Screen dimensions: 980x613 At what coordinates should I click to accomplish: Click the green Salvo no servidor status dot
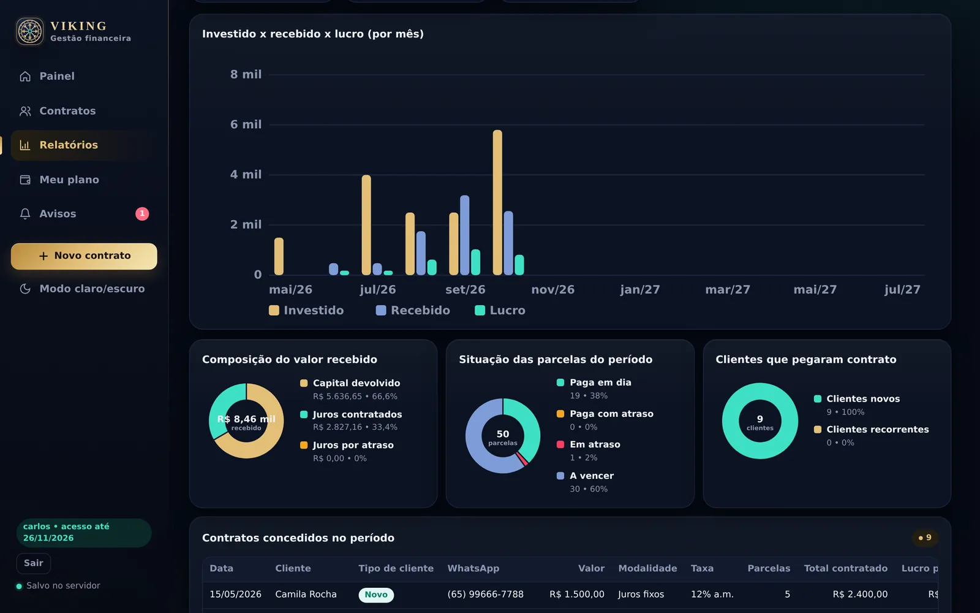coord(19,586)
